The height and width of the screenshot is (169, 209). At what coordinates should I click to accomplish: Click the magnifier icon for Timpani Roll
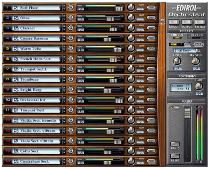pyautogui.click(x=71, y=110)
